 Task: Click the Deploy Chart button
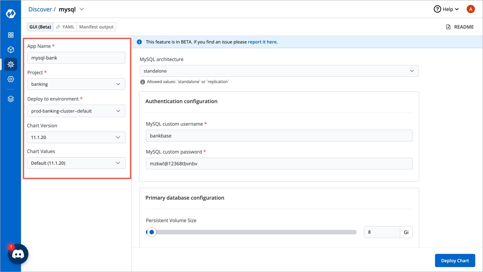[x=455, y=261]
